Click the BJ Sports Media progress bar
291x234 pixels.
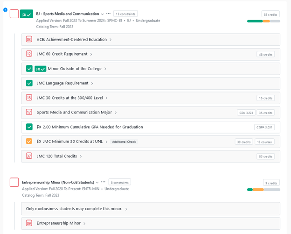point(263,21)
